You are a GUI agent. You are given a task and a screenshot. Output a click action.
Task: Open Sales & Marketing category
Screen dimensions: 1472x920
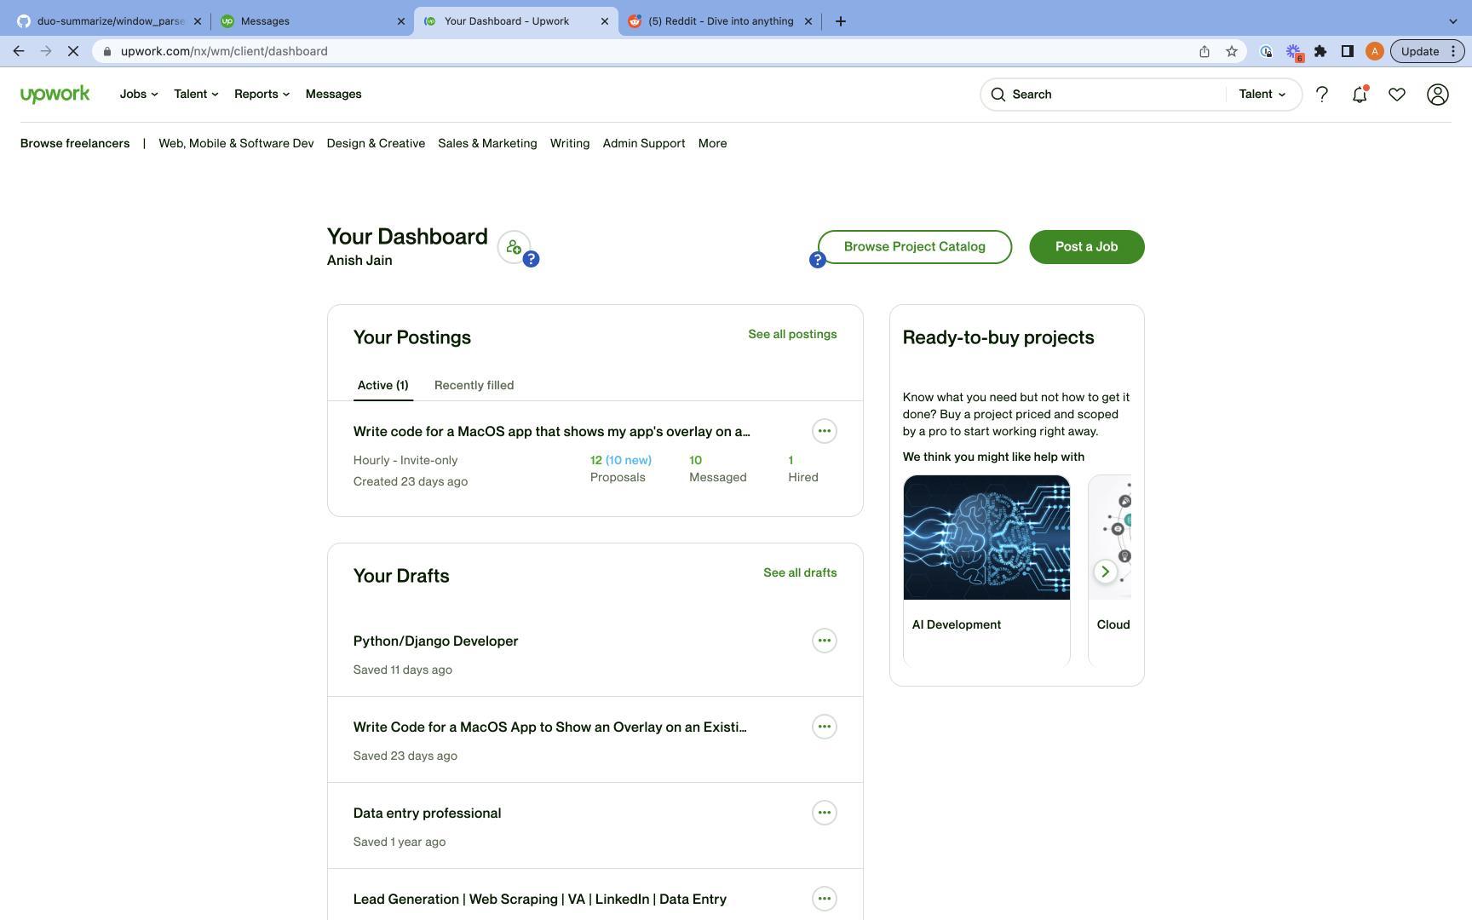487,143
